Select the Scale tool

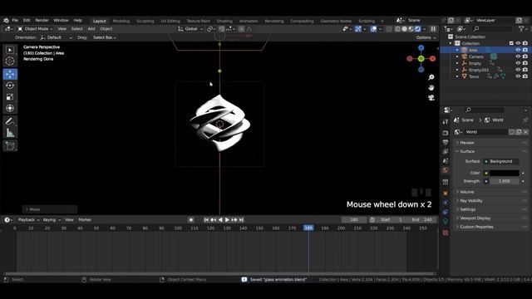(x=10, y=97)
